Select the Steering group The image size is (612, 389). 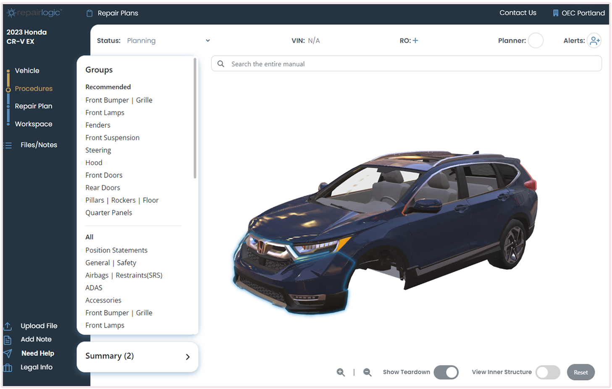(x=98, y=150)
